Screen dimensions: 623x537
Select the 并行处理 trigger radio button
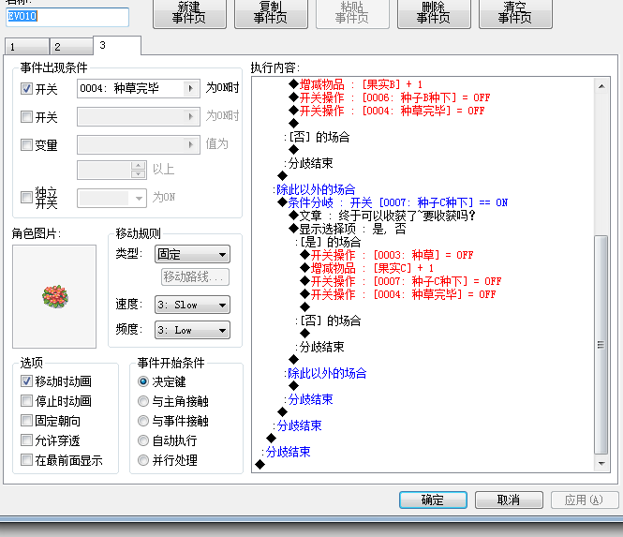pos(143,460)
